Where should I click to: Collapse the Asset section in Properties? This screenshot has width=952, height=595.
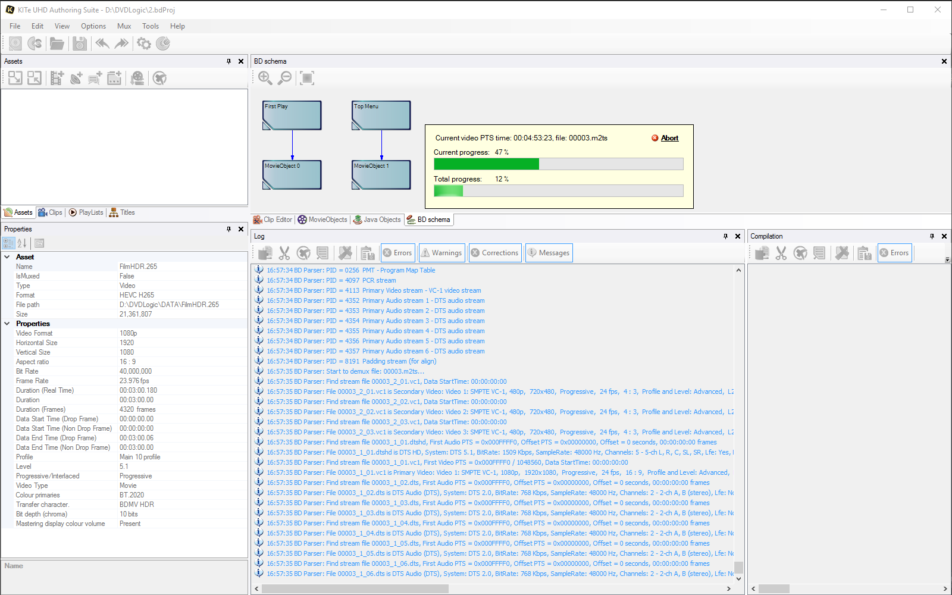click(x=7, y=257)
